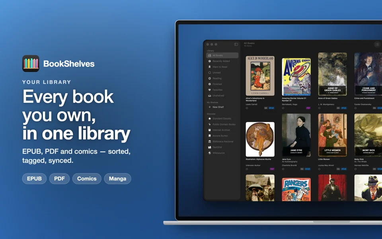382x239 pixels.
Task: Toggle read status circle for Alphonse Mucha illustration
Action: pyautogui.click(x=247, y=169)
